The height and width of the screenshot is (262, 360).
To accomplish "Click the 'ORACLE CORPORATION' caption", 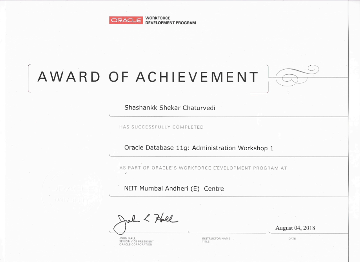I will point(136,245).
